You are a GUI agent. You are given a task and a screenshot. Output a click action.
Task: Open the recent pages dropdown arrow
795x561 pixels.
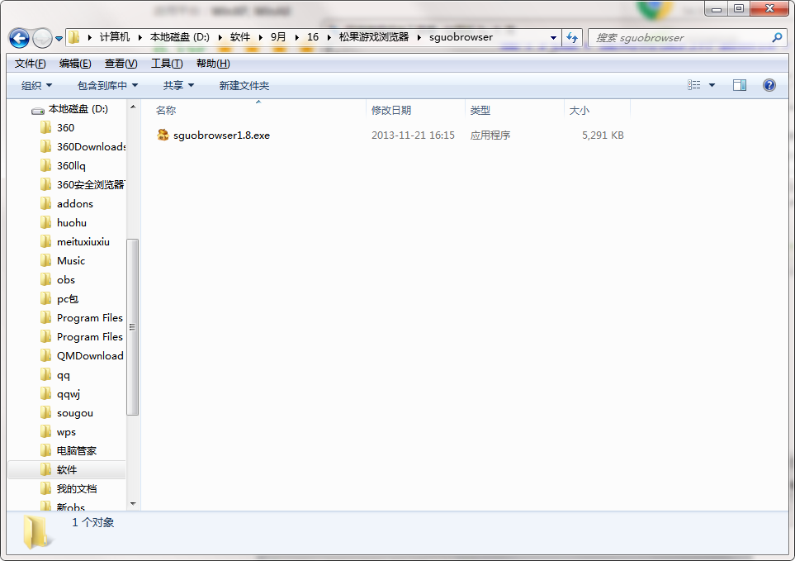pyautogui.click(x=59, y=39)
